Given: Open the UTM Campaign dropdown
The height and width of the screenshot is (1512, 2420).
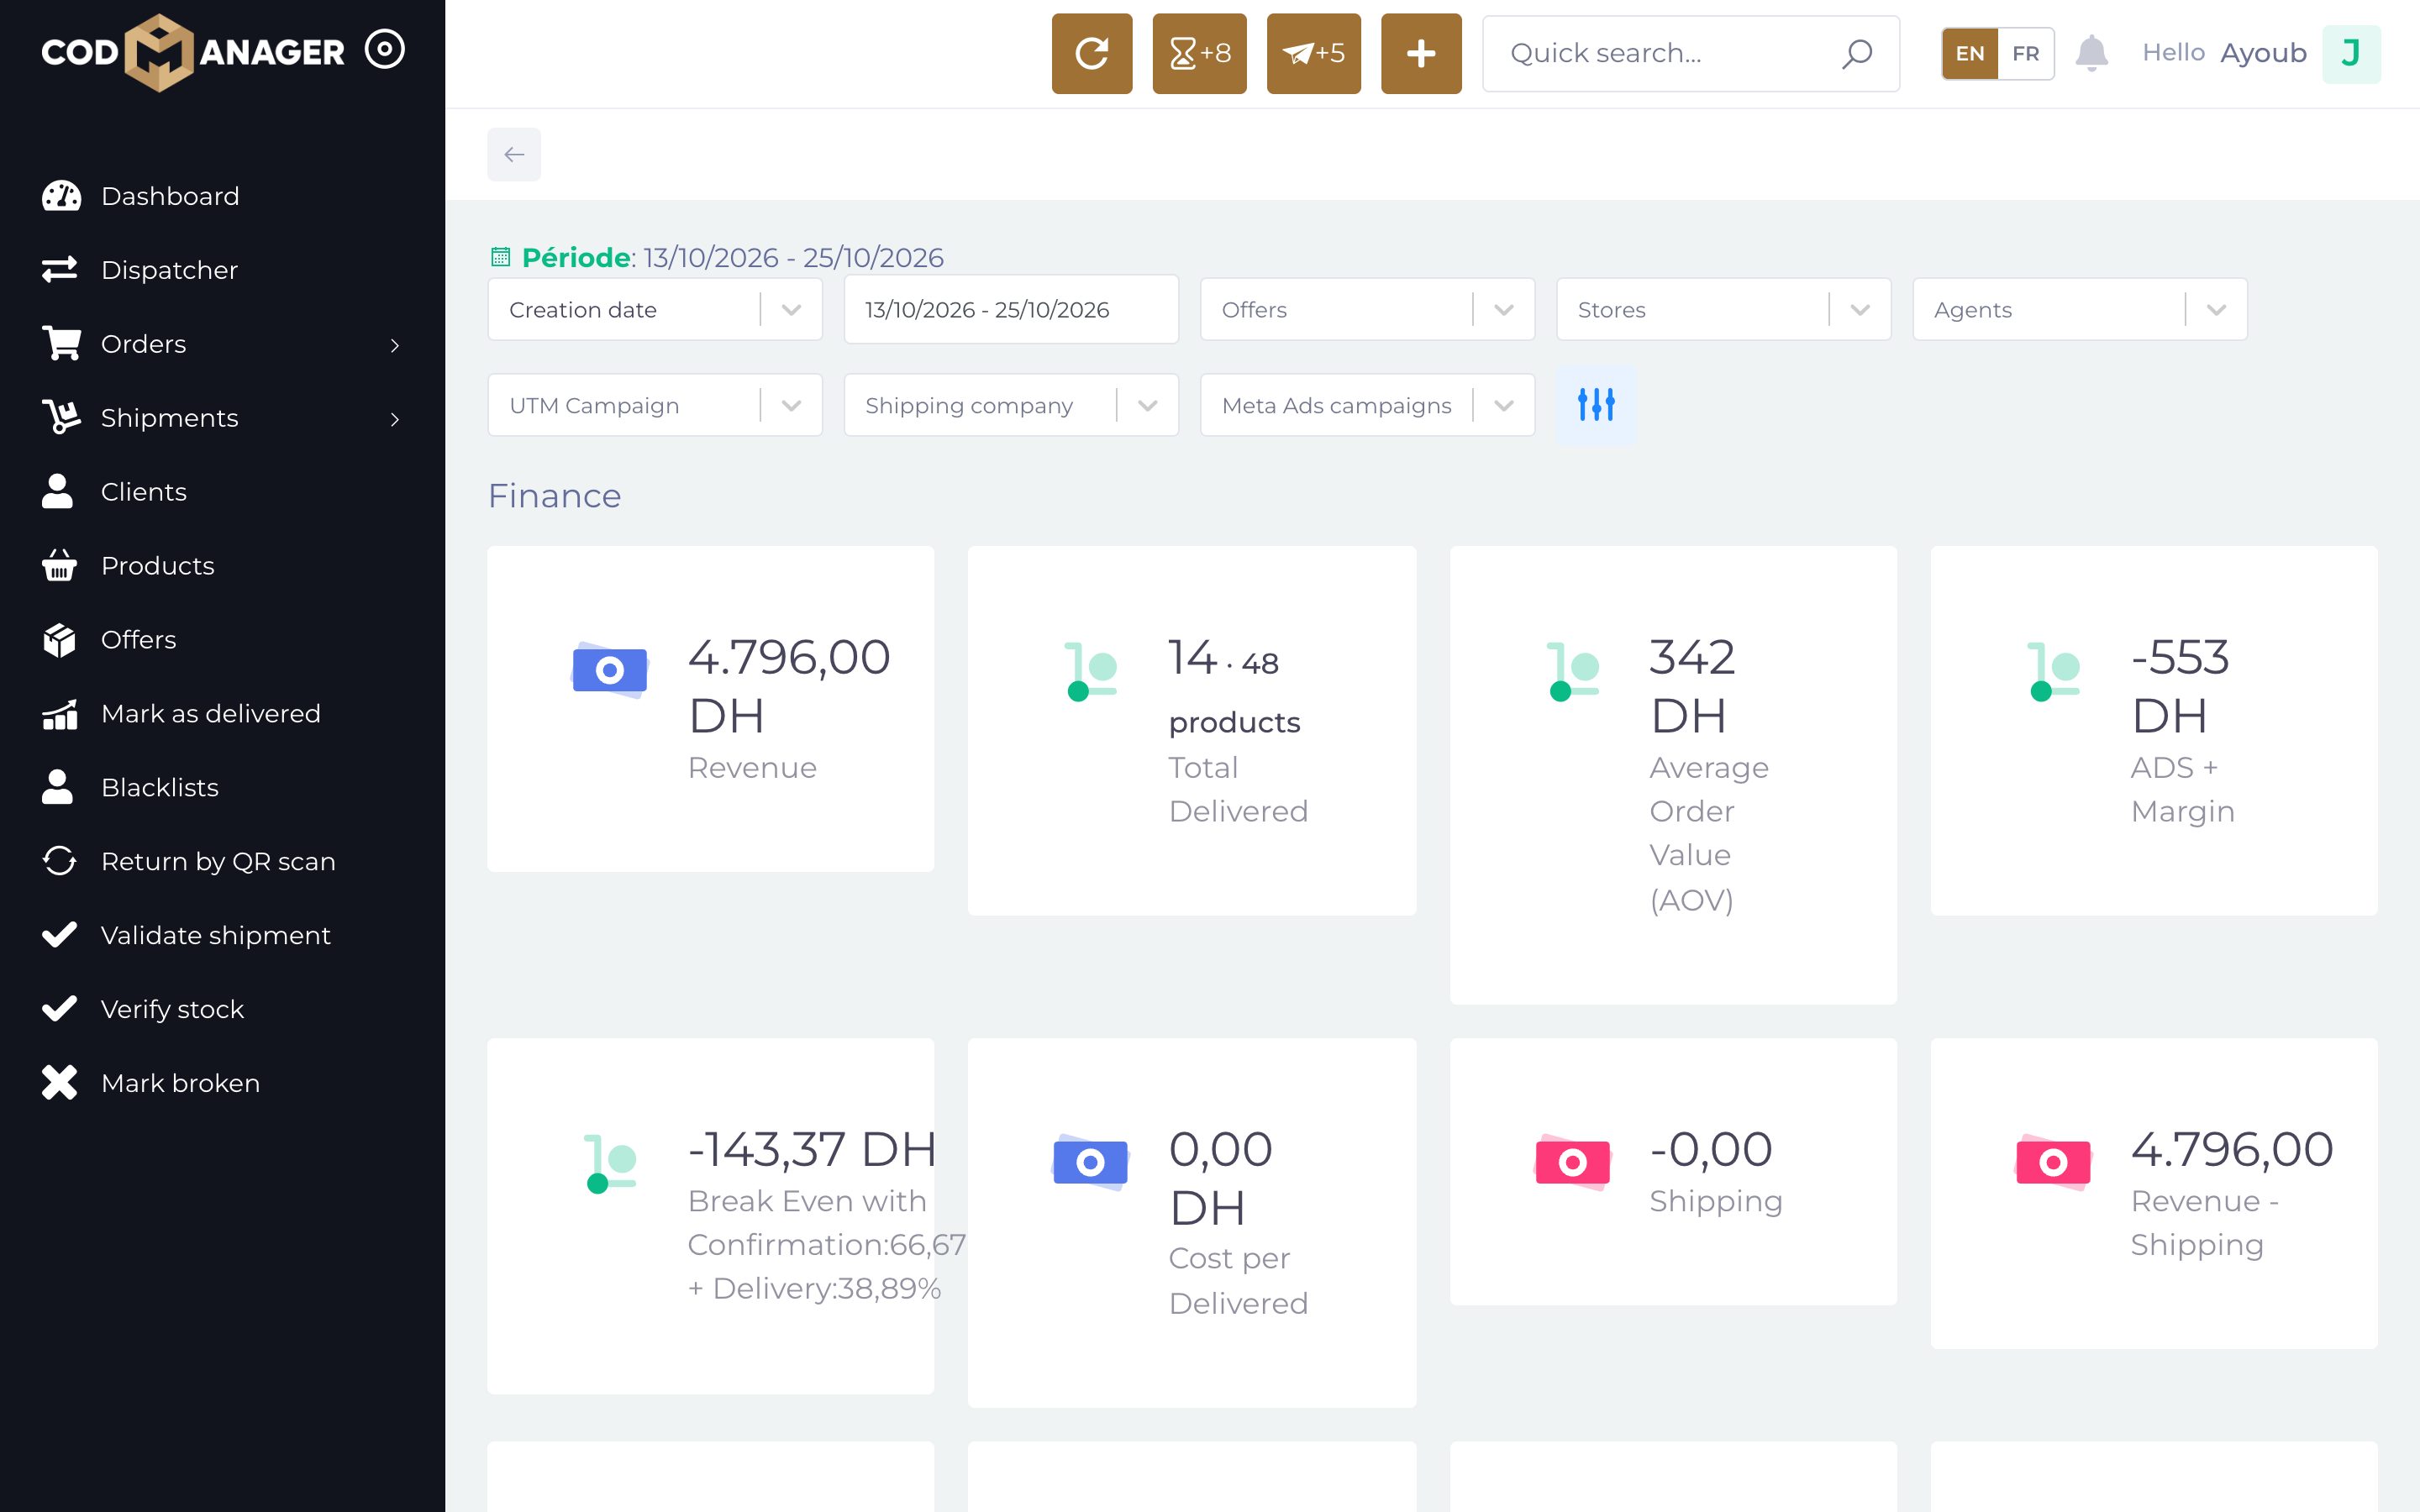Looking at the screenshot, I should click(x=655, y=405).
